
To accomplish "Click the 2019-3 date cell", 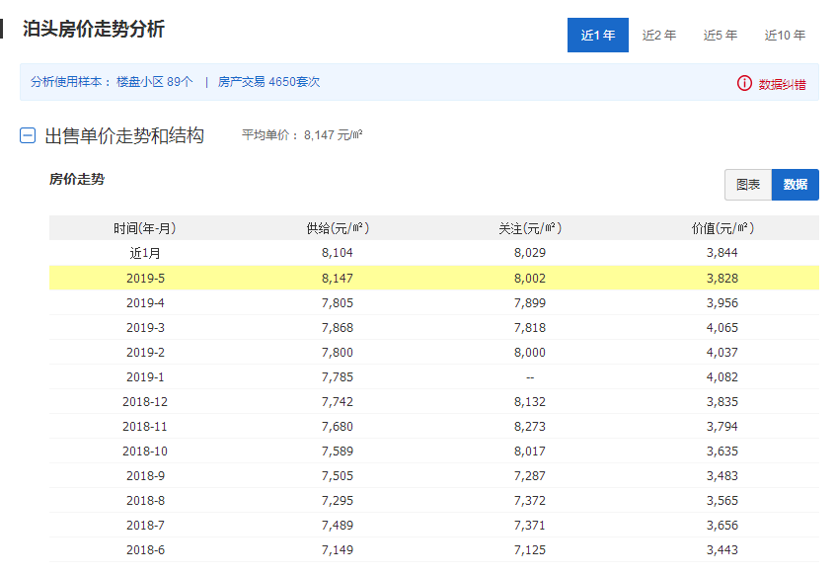I will (145, 328).
